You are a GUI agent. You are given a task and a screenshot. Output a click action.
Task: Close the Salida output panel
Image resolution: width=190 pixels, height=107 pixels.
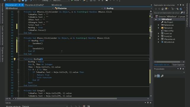151,103
